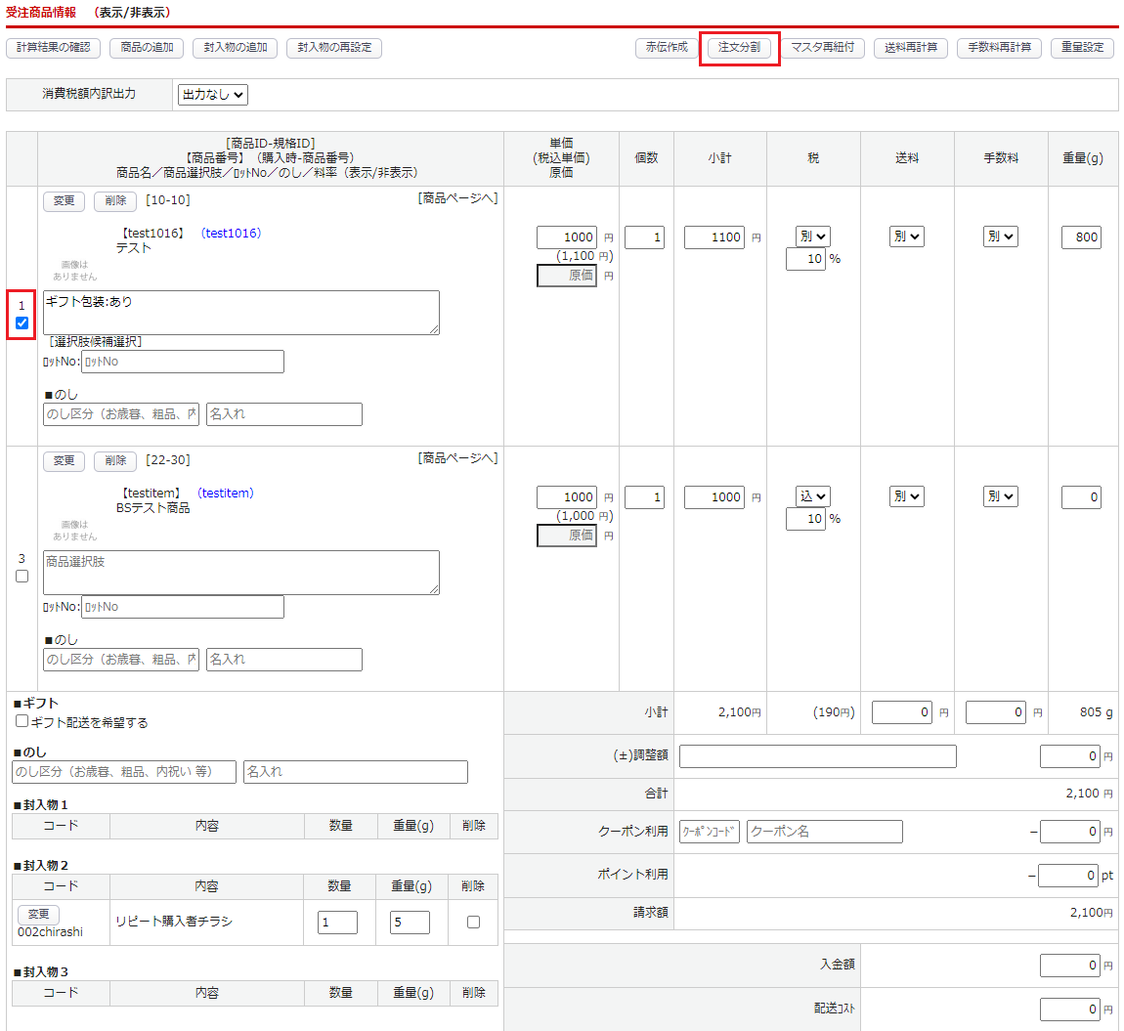Tick the 削除 checkbox for リピート購入者チラシ

[x=473, y=922]
